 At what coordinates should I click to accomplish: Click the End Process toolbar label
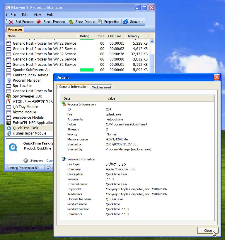(x=25, y=22)
